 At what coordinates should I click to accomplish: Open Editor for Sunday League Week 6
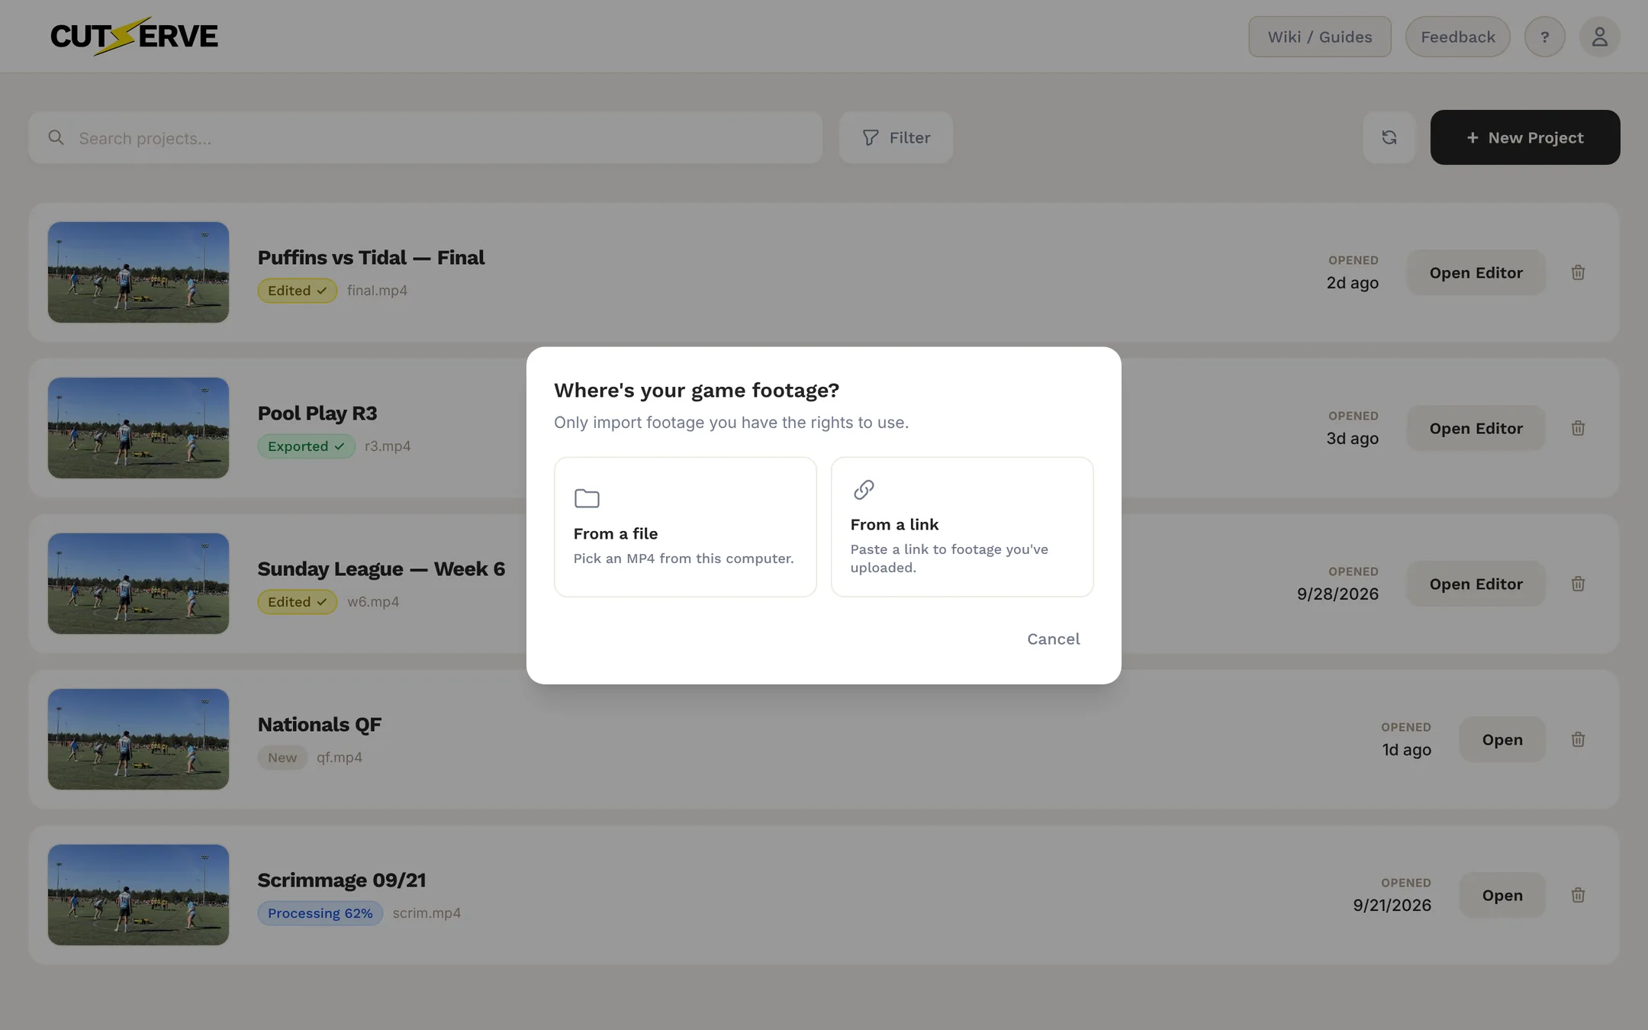1476,584
